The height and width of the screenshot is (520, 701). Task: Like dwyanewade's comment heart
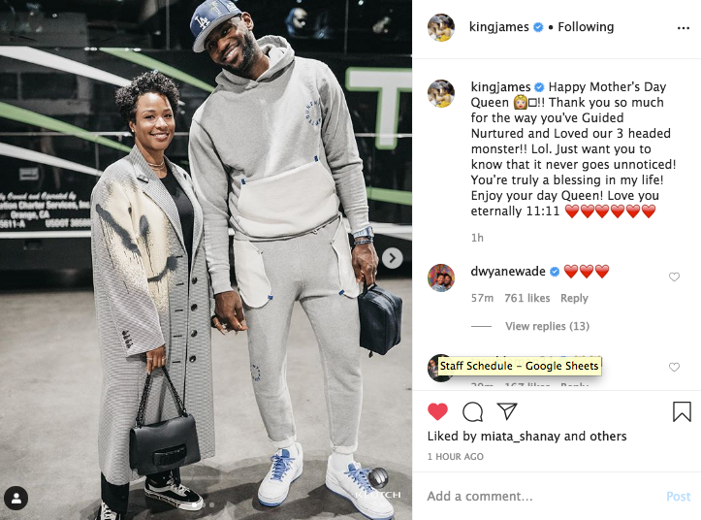[674, 277]
